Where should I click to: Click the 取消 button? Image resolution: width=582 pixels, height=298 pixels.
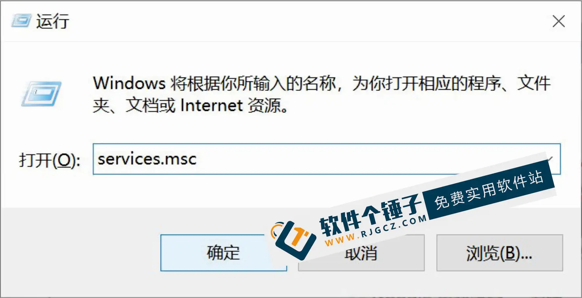pos(361,253)
